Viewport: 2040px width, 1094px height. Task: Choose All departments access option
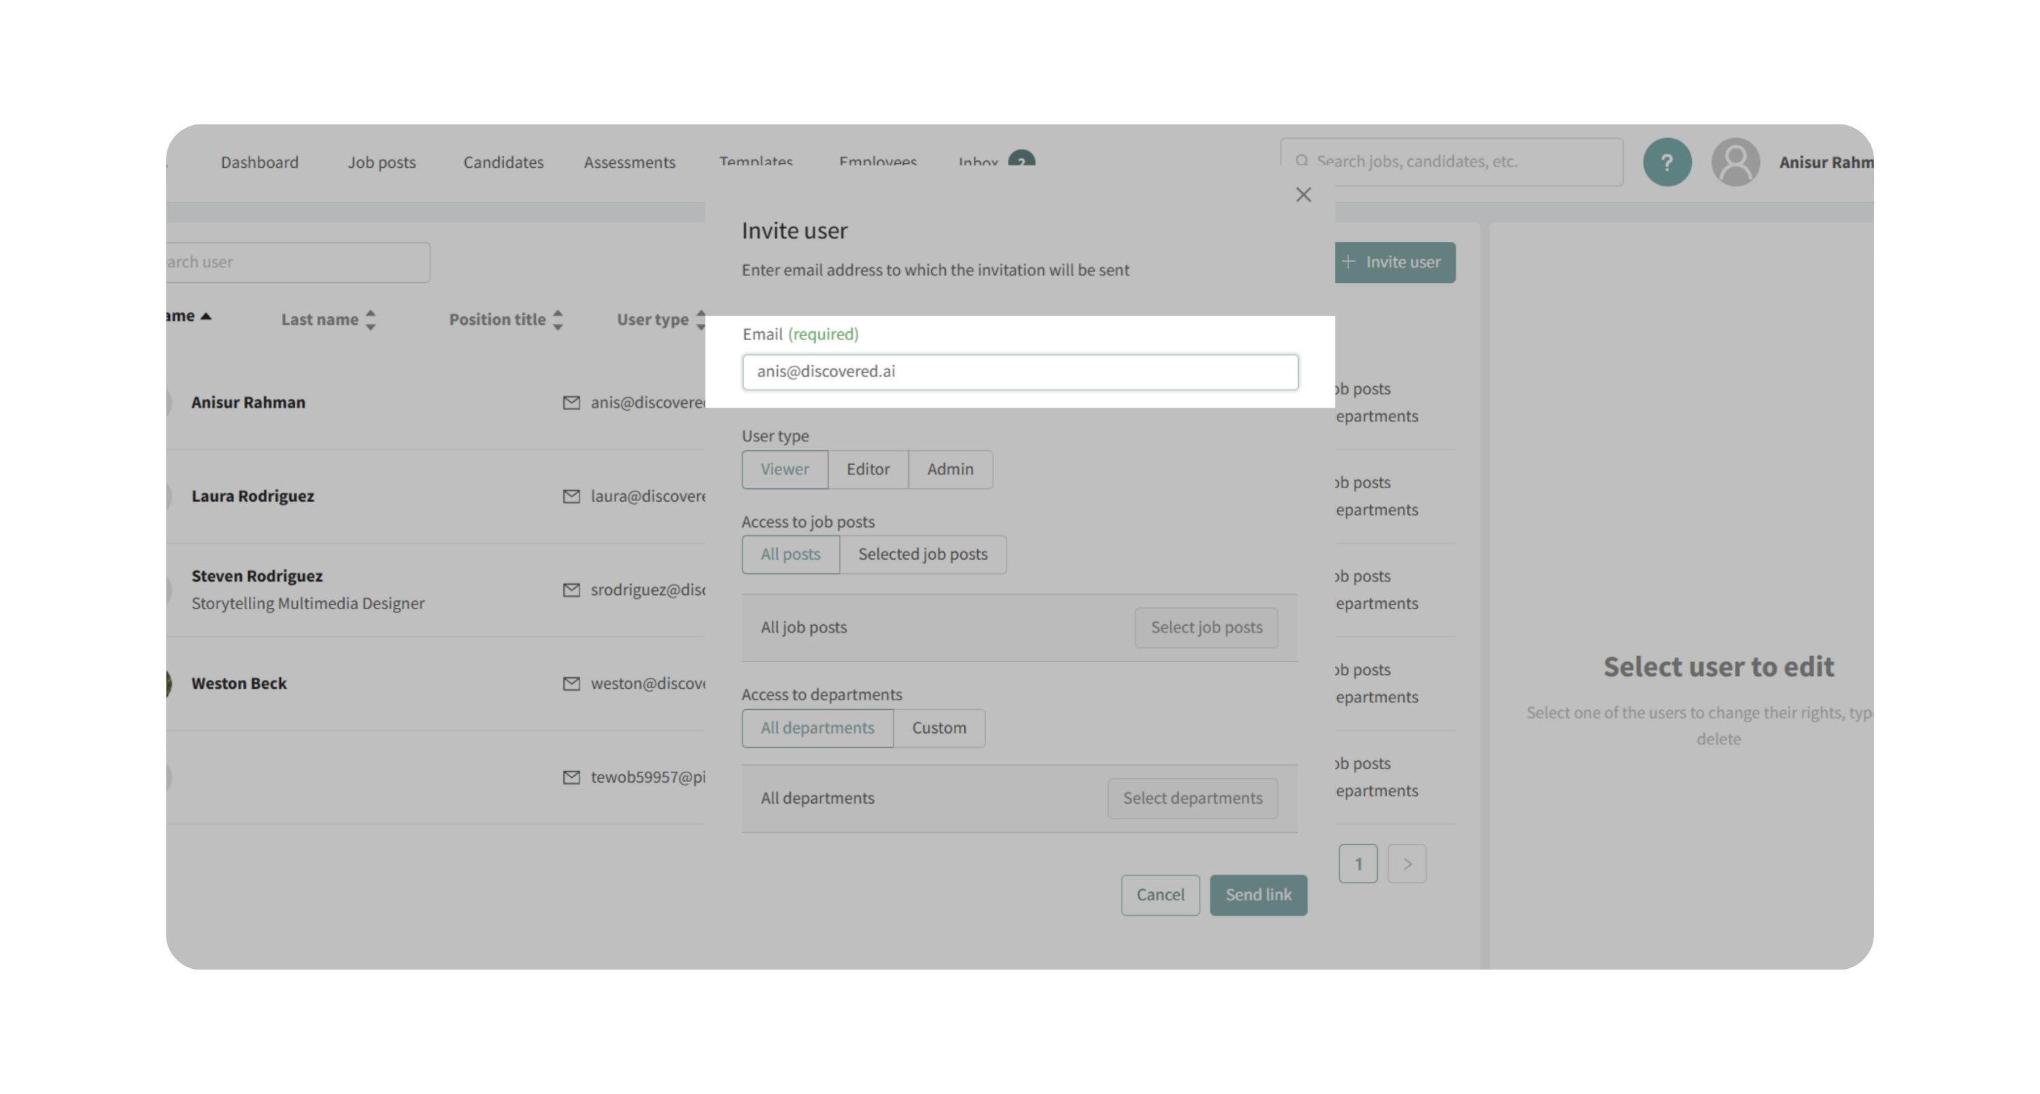pos(817,728)
